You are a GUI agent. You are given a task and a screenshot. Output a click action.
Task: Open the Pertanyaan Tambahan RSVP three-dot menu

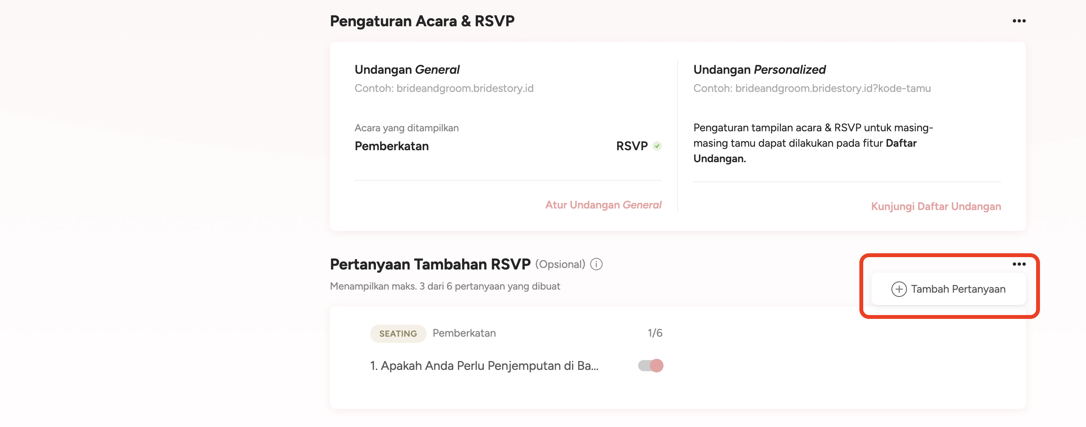coord(1019,264)
